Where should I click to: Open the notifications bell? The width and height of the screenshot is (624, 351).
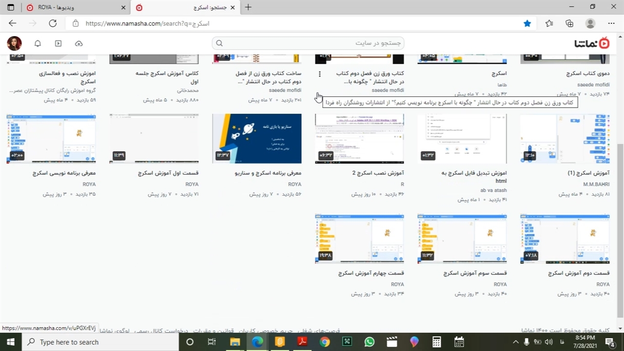(x=38, y=43)
